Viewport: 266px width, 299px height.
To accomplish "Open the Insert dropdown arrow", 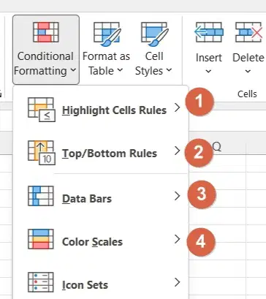I will coord(208,72).
